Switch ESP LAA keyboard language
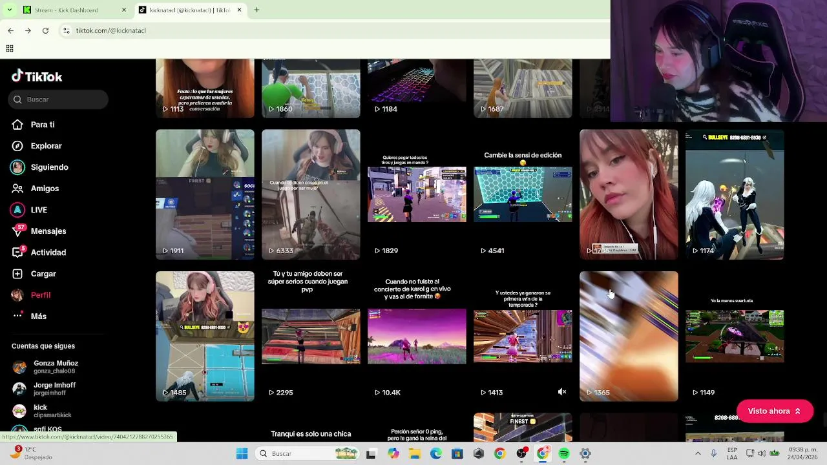The width and height of the screenshot is (827, 465). 732,453
